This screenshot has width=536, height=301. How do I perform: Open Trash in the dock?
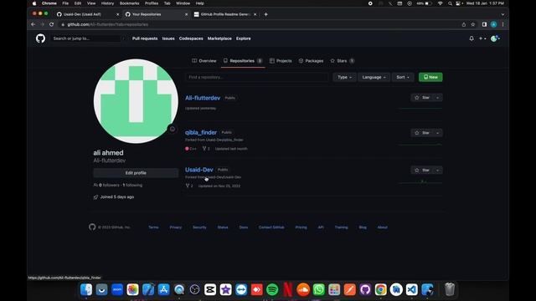pos(450,289)
